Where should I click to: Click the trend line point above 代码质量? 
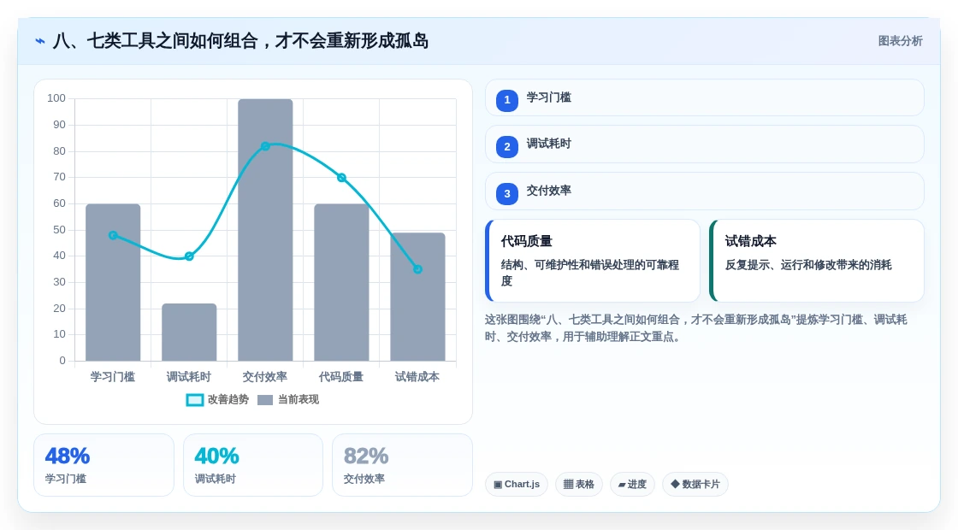point(341,178)
